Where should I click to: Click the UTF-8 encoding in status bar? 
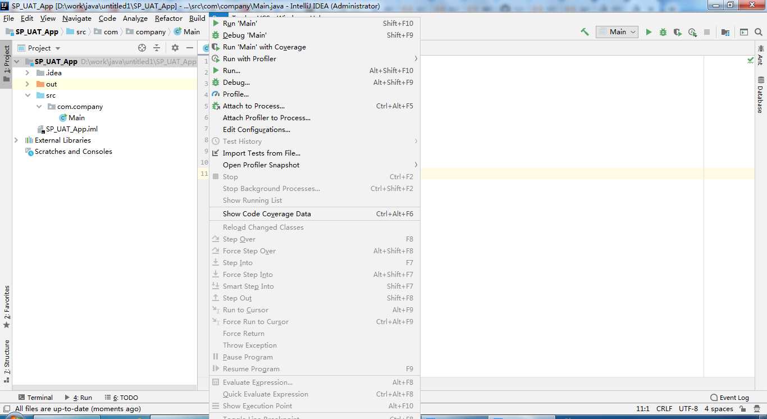(x=688, y=409)
